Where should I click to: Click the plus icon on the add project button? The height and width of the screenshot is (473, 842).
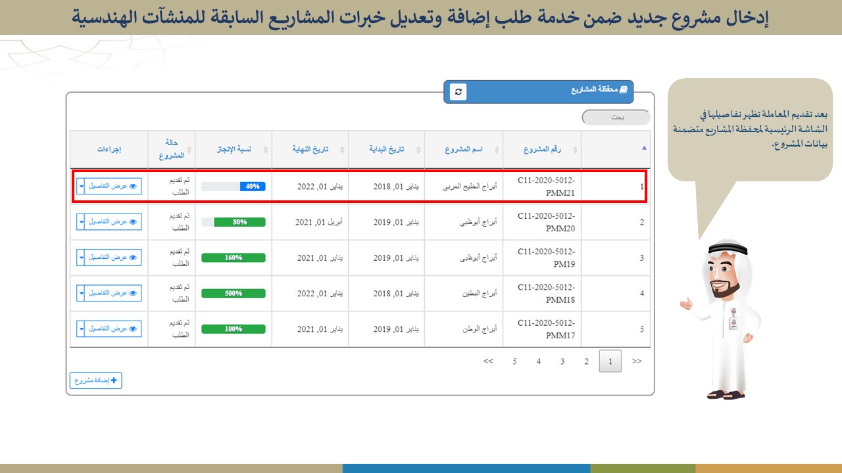(114, 380)
